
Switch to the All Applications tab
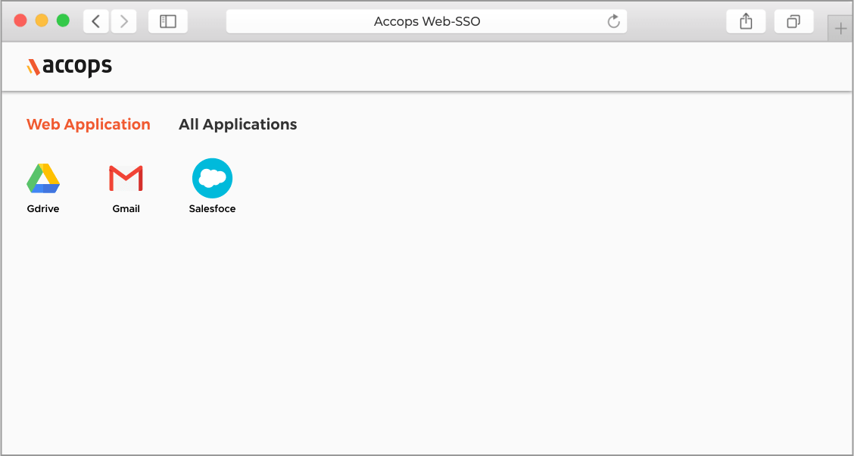tap(238, 124)
